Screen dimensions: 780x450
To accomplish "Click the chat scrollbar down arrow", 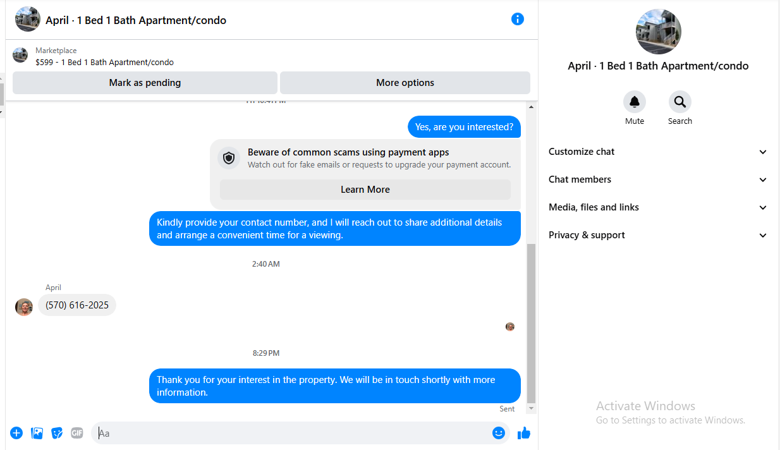I will tap(532, 409).
